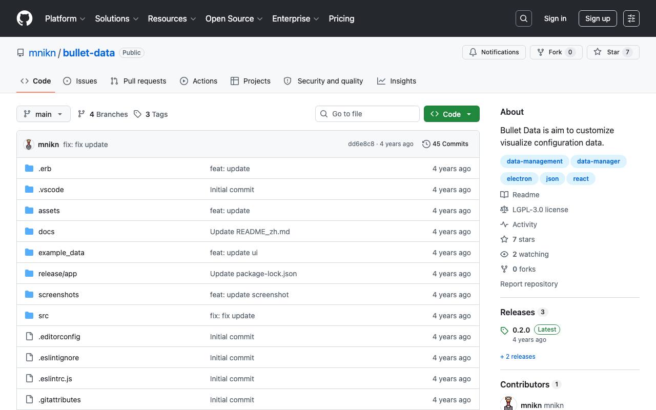Click the .editorconfig file icon
Image resolution: width=656 pixels, height=410 pixels.
coord(29,337)
